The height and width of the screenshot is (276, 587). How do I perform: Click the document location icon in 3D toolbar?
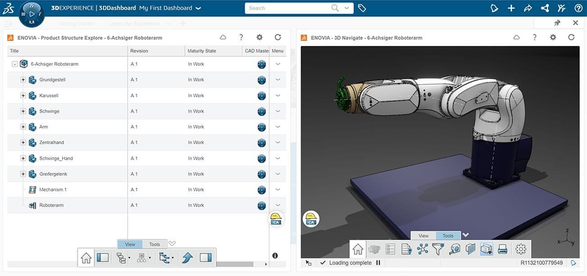click(407, 249)
